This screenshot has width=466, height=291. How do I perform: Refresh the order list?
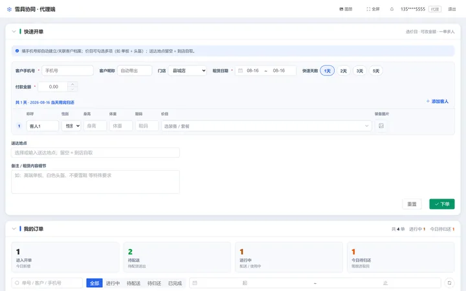[449, 283]
